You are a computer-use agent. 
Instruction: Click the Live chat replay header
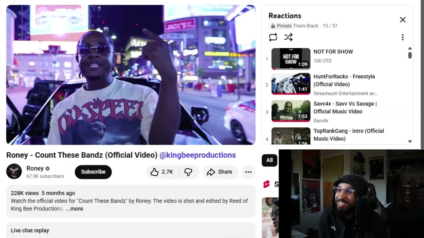click(x=30, y=230)
